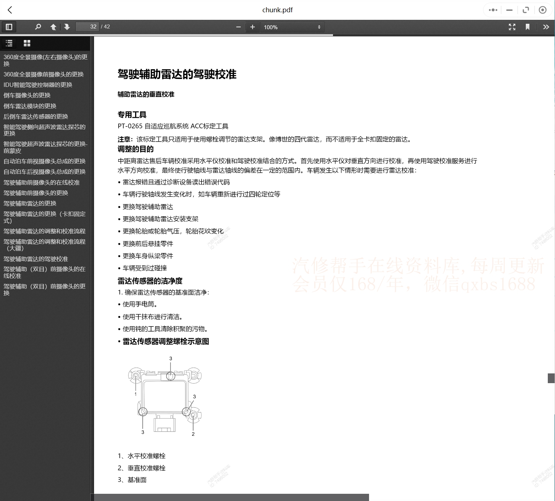
Task: Toggle the sidebar panel open or closed
Action: pyautogui.click(x=9, y=27)
